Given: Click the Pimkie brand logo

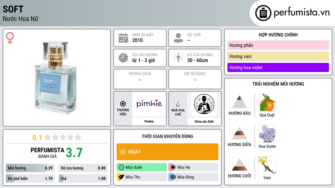Looking at the screenshot, I should [149, 103].
